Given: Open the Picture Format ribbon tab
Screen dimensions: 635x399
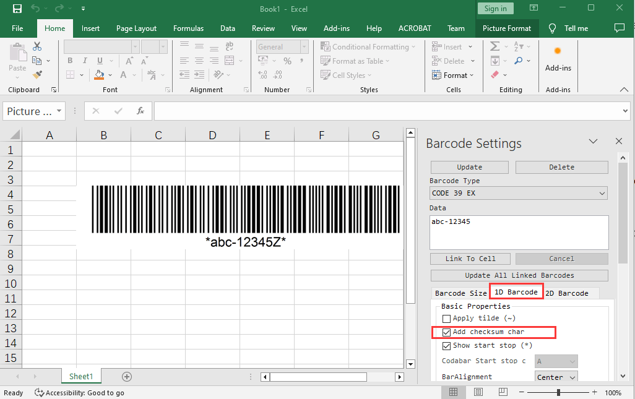Looking at the screenshot, I should point(507,28).
